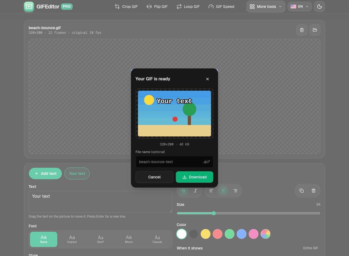The height and width of the screenshot is (256, 349).
Task: Center-align the text
Action: 223,191
